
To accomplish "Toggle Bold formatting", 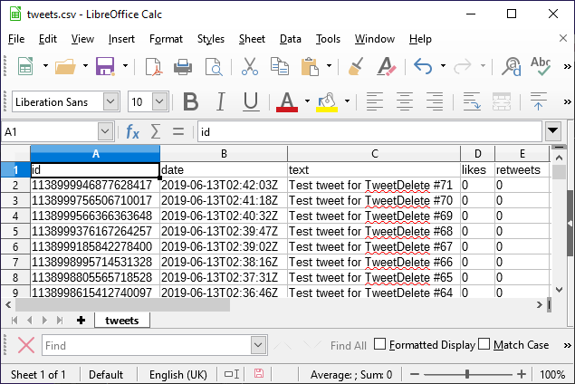I will 190,101.
